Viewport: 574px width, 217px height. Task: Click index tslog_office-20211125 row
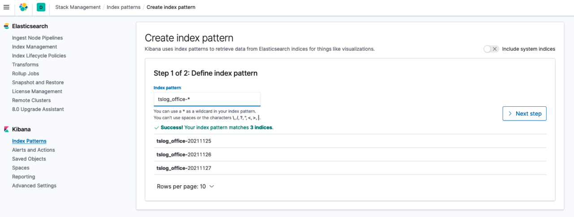point(350,141)
